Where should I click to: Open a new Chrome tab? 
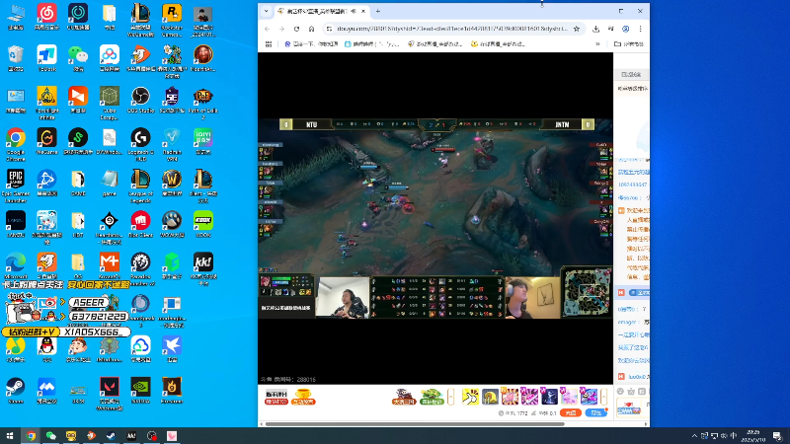point(378,11)
